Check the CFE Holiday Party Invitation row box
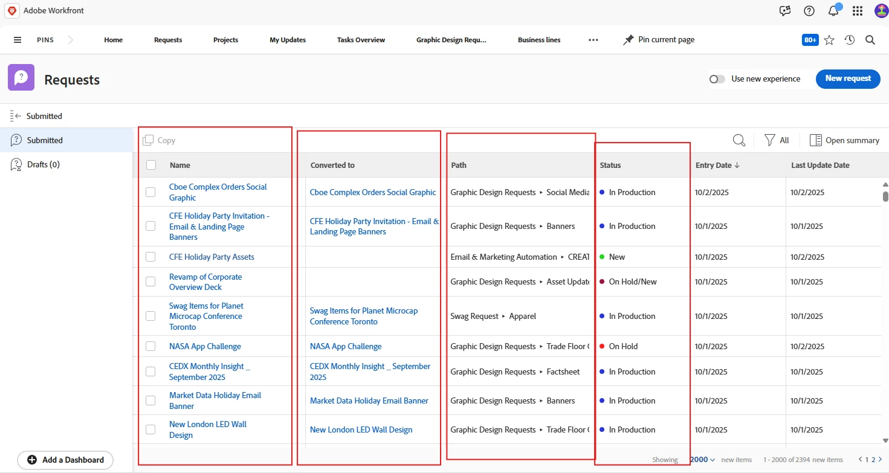Image resolution: width=889 pixels, height=473 pixels. click(x=150, y=226)
